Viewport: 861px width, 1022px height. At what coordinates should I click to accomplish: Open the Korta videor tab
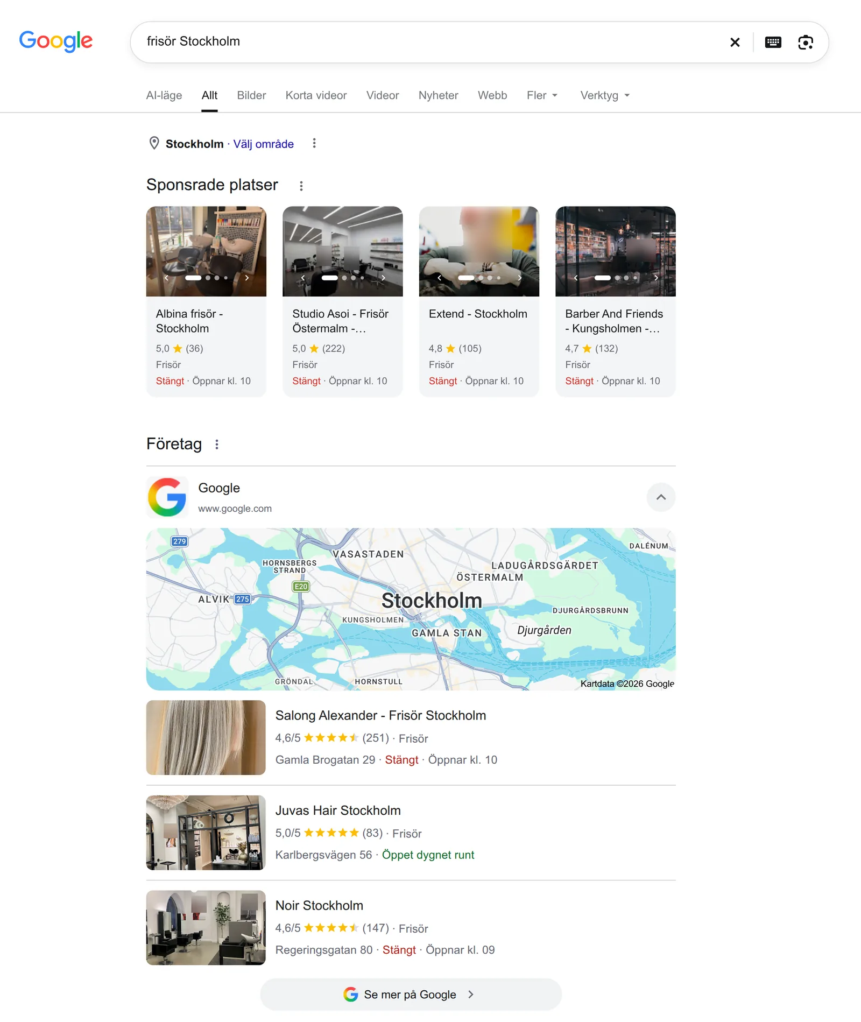point(316,95)
